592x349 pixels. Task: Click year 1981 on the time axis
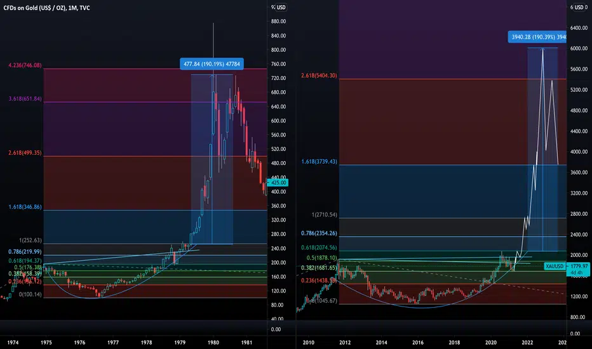tap(246, 343)
